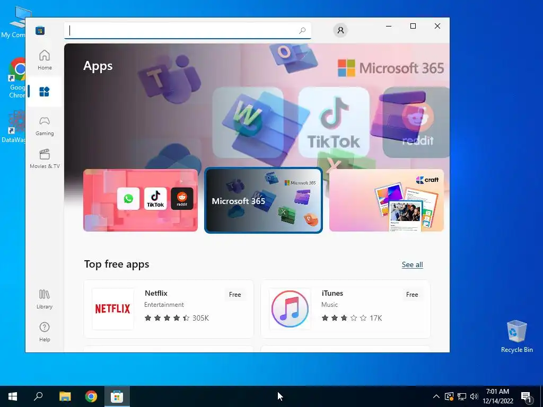Image resolution: width=543 pixels, height=407 pixels.
Task: Minimize the Microsoft Store window
Action: tap(389, 26)
